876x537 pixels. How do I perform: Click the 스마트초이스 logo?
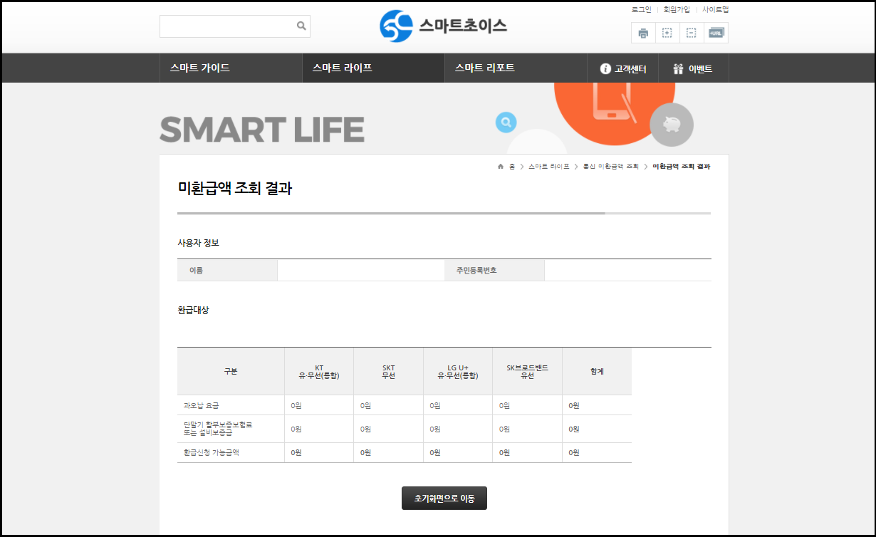click(x=443, y=26)
